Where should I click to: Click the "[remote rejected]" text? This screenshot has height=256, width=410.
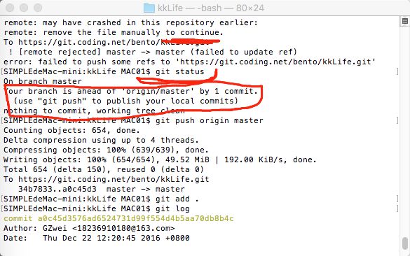[60, 52]
